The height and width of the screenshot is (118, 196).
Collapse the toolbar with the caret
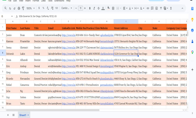(x=182, y=8)
